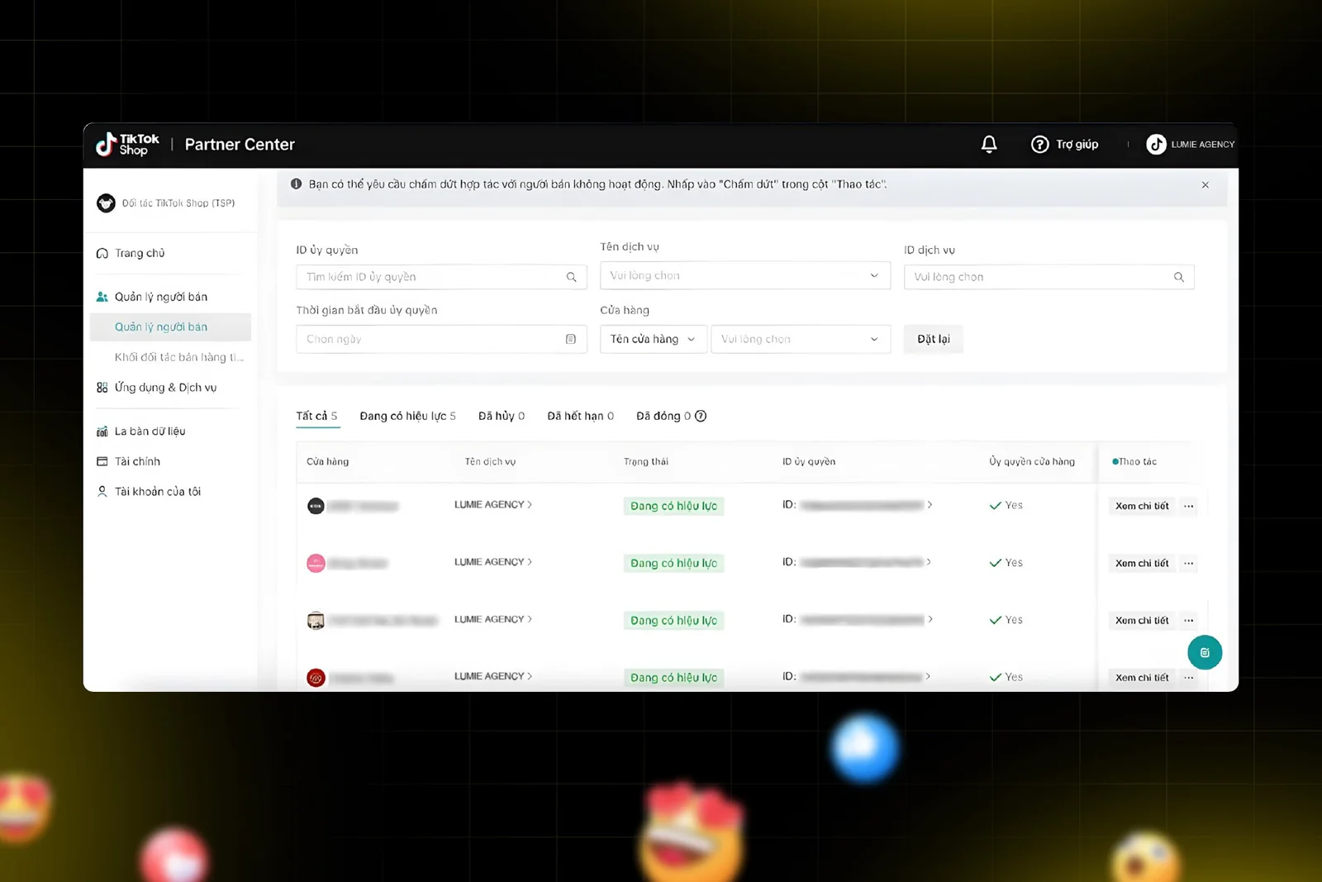Open more options for first store row
The height and width of the screenshot is (882, 1322).
point(1188,506)
